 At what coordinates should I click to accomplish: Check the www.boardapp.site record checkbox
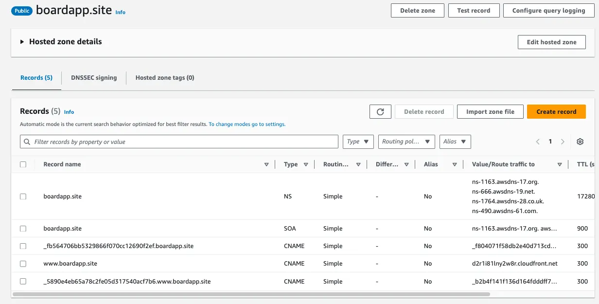tap(23, 264)
